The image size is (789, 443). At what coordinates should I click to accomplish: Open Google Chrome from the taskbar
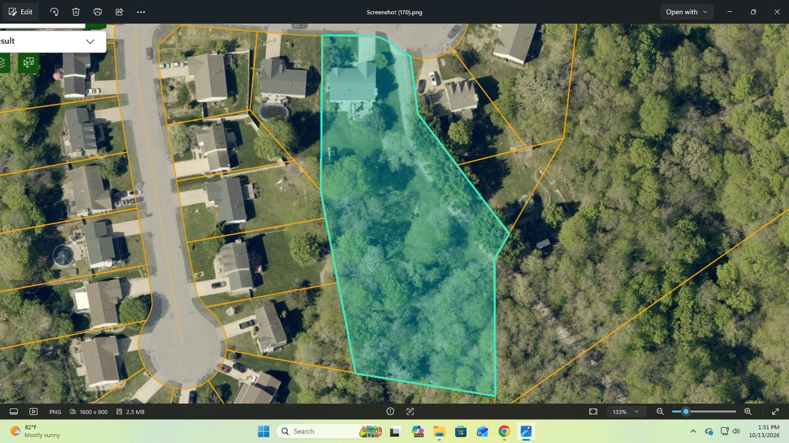point(504,431)
